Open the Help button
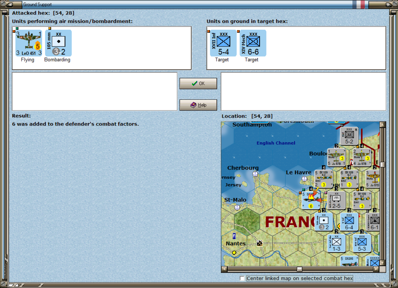 coord(198,105)
